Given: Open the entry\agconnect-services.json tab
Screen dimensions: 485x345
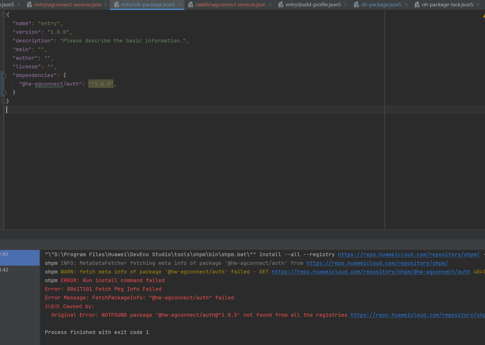Looking at the screenshot, I should click(67, 5).
